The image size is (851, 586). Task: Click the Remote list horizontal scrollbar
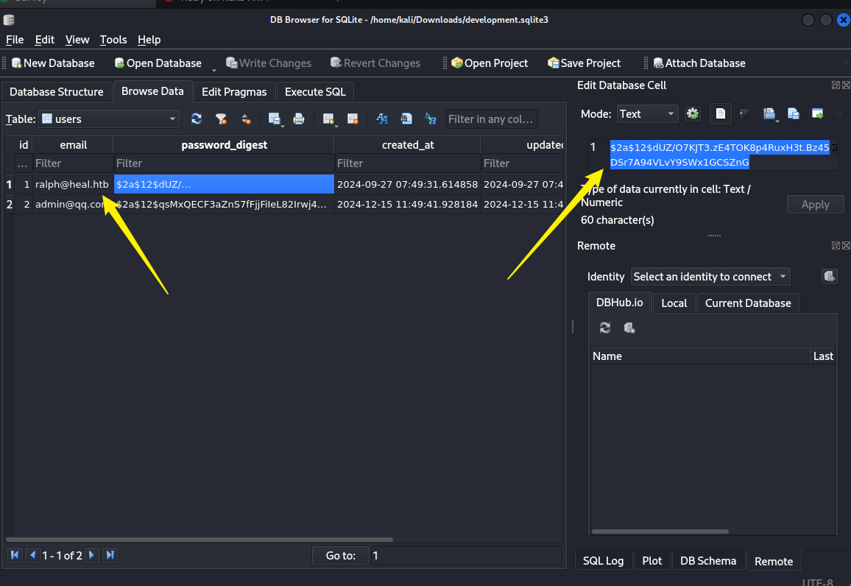pos(660,532)
